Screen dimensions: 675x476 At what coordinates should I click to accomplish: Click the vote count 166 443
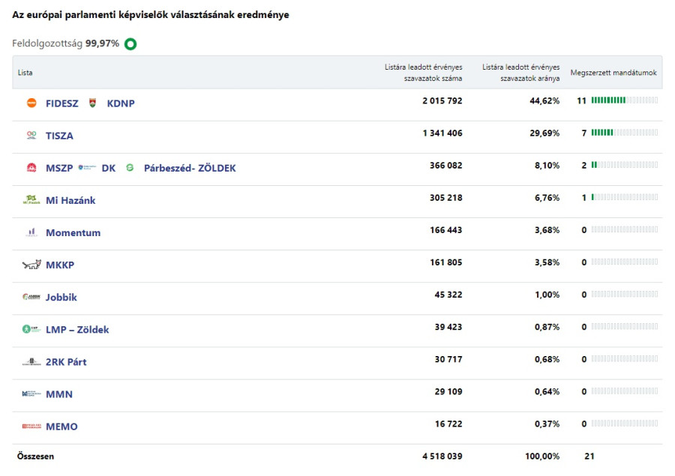coord(445,230)
